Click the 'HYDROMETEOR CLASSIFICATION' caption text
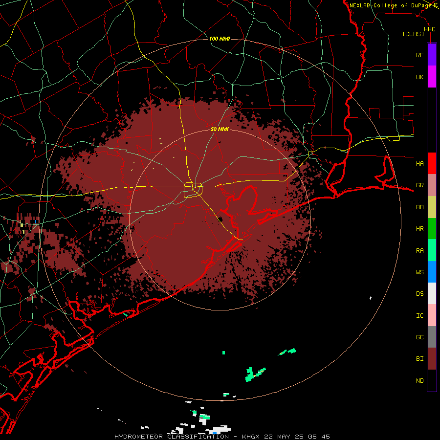Image resolution: width=440 pixels, height=440 pixels. click(x=172, y=437)
